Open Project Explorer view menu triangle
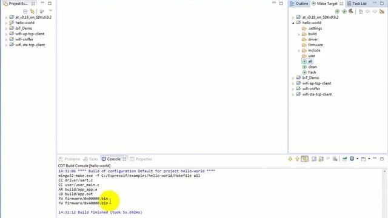 50,11
